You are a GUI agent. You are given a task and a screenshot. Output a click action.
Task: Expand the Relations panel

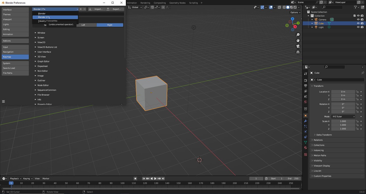pos(318,140)
